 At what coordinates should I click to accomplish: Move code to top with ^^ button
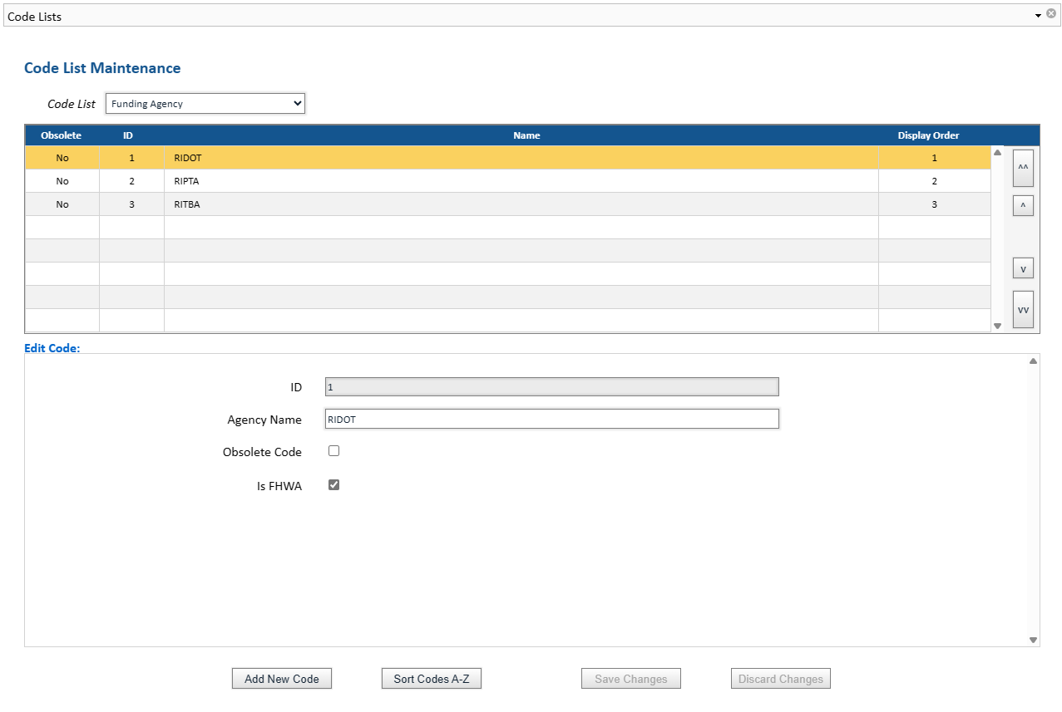point(1023,168)
